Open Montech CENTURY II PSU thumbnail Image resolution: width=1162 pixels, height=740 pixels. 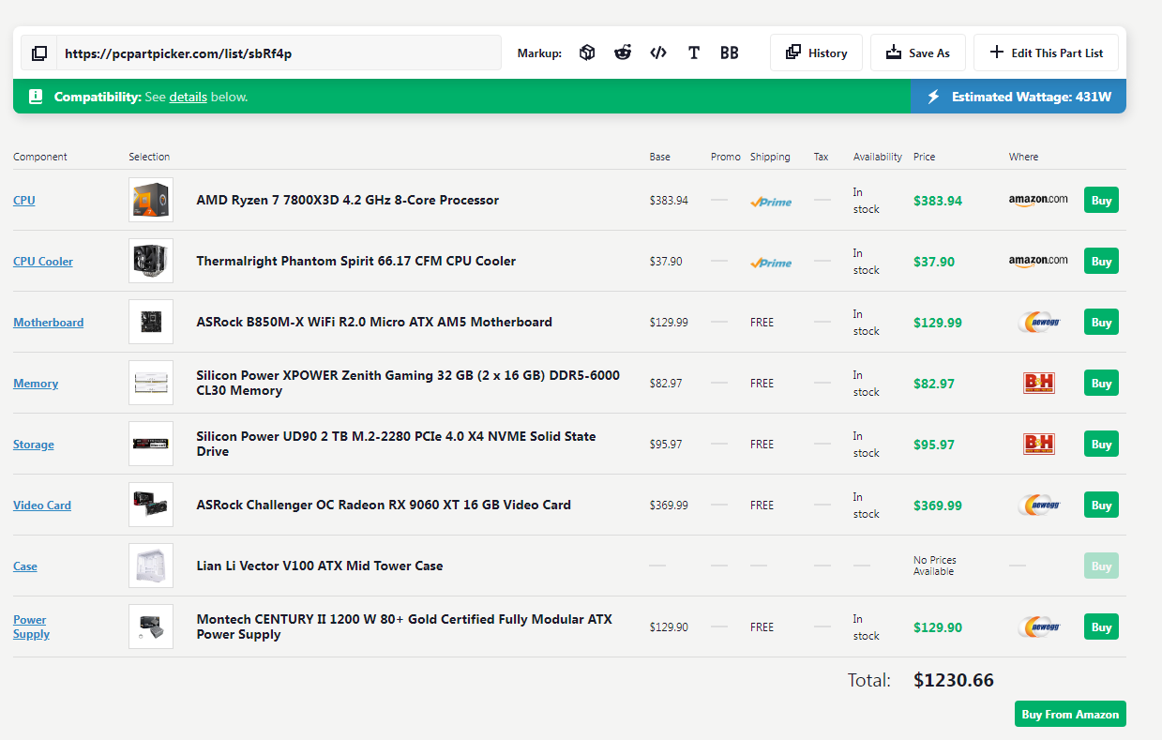click(151, 627)
